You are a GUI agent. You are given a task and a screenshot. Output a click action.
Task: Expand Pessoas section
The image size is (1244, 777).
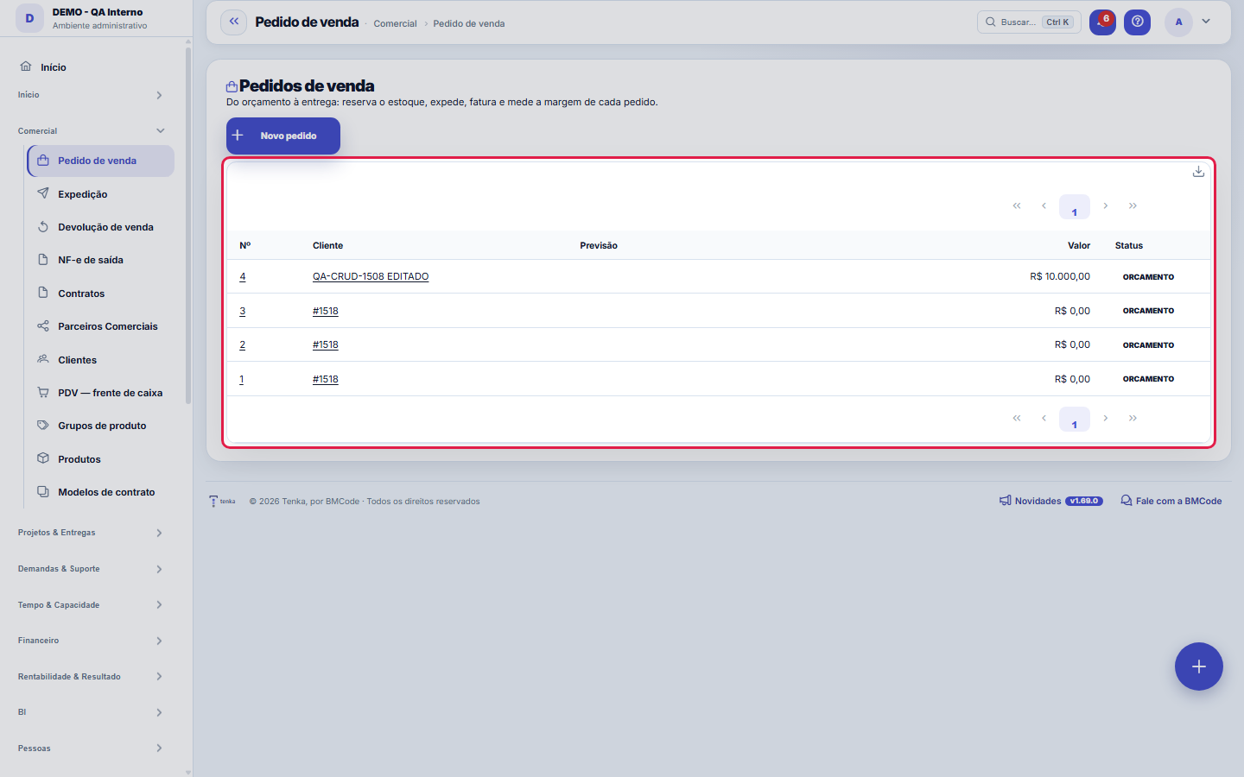pyautogui.click(x=91, y=749)
